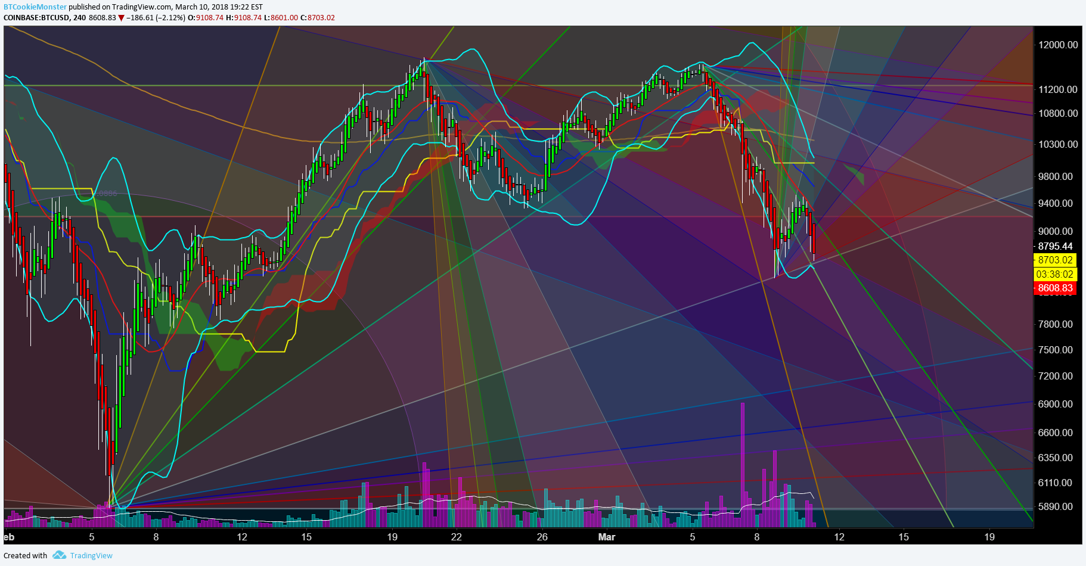Click the −186.61 (−2.12%) change text
Image resolution: width=1086 pixels, height=566 pixels.
[156, 18]
